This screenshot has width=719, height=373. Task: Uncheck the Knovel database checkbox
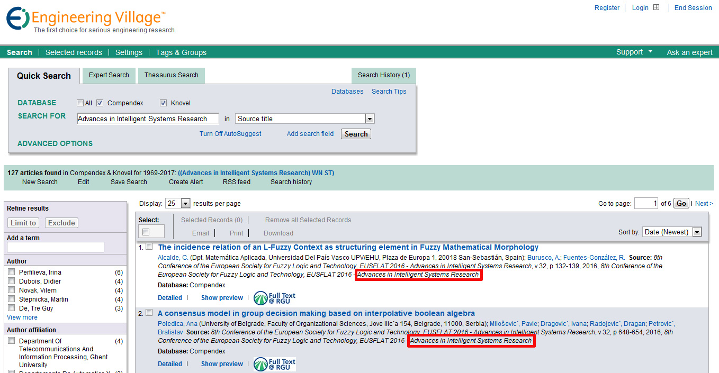coord(164,103)
